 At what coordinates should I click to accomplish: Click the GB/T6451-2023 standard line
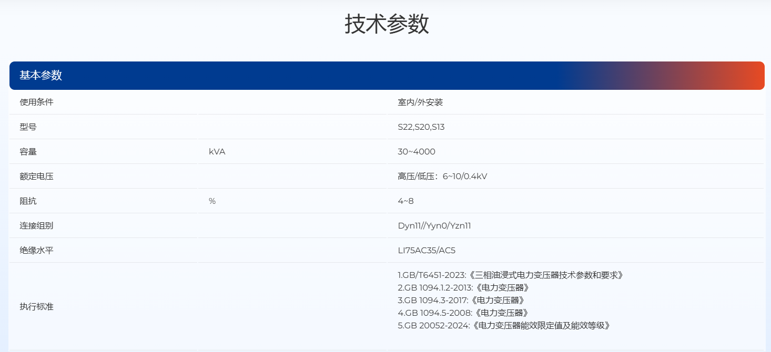click(510, 275)
